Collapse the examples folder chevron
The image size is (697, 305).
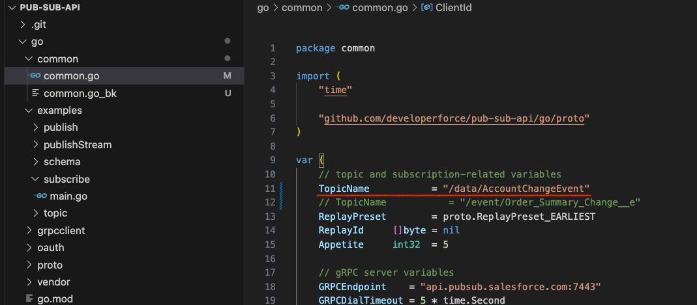(x=29, y=111)
